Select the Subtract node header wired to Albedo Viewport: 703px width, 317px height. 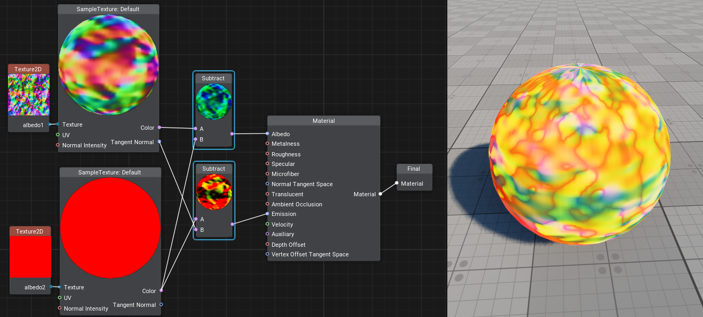click(213, 78)
